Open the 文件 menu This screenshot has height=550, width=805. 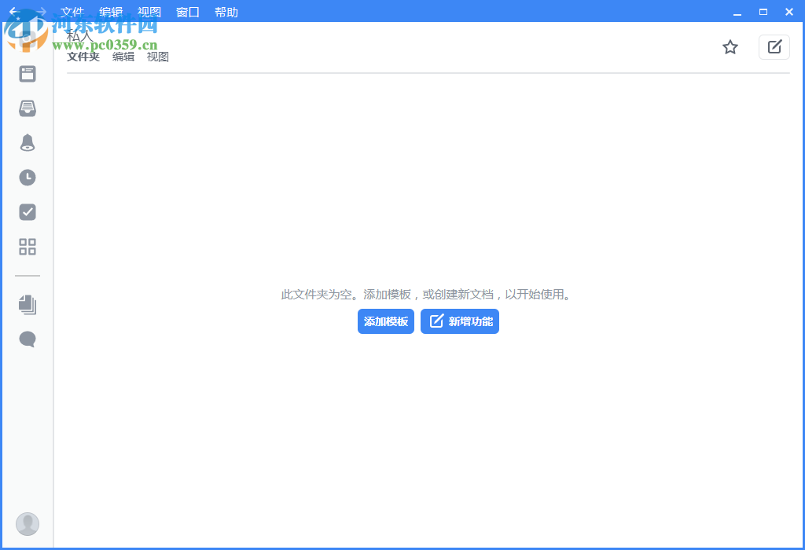(72, 12)
